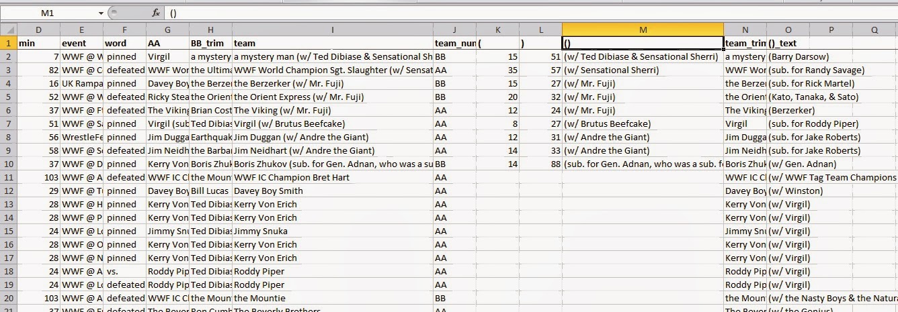This screenshot has height=312, width=898.
Task: Select 'a mystery man (w/ Ted Dibiase' team cell
Action: 333,56
